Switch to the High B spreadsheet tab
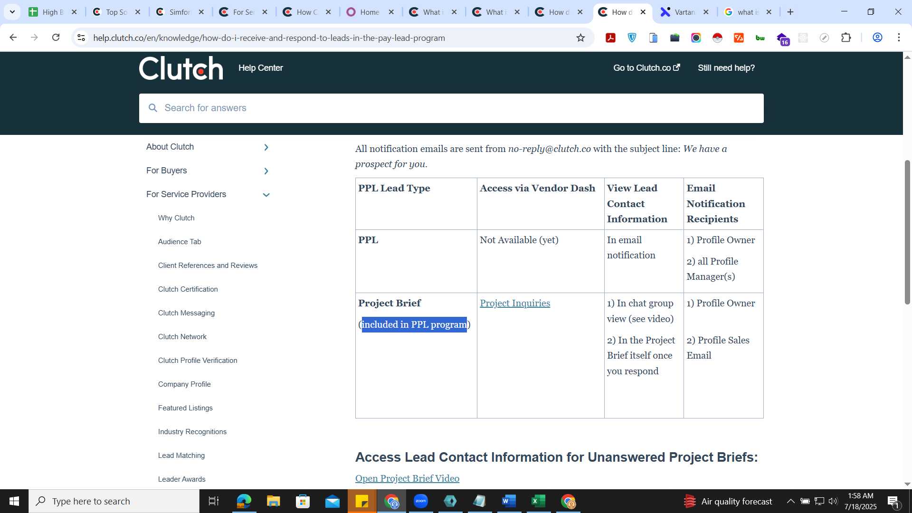The width and height of the screenshot is (912, 513). click(53, 12)
